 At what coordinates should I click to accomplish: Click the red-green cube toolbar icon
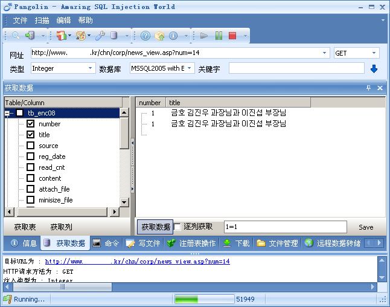(61, 36)
